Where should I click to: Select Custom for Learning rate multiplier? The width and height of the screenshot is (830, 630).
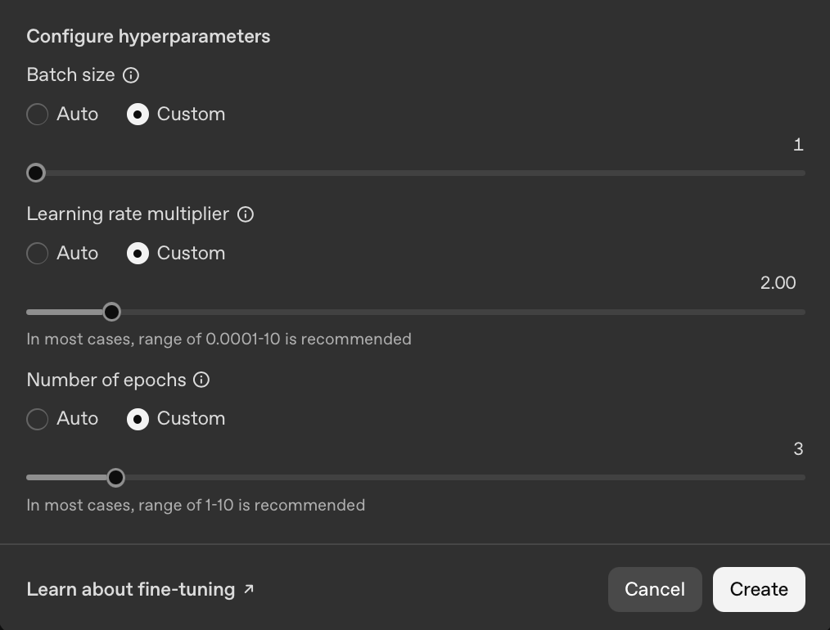click(138, 254)
